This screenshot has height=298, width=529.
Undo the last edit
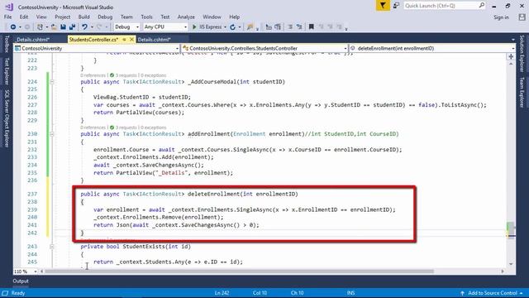(84, 26)
